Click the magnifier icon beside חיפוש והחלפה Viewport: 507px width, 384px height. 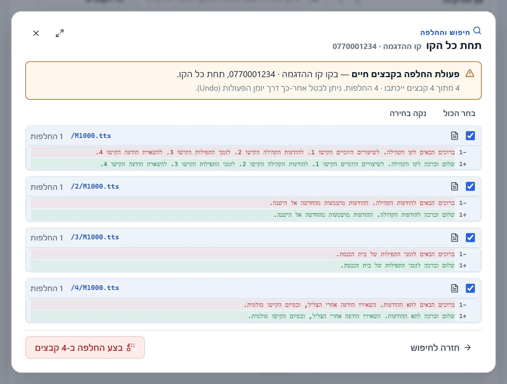click(x=477, y=30)
